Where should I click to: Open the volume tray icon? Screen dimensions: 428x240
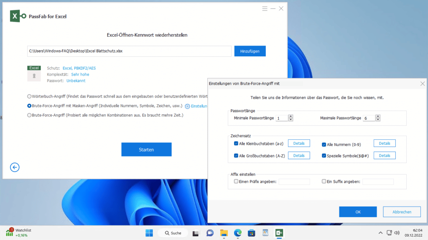coord(397,233)
